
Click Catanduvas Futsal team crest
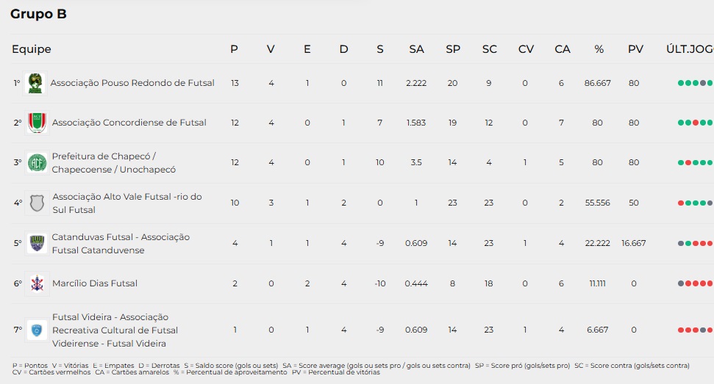click(37, 243)
